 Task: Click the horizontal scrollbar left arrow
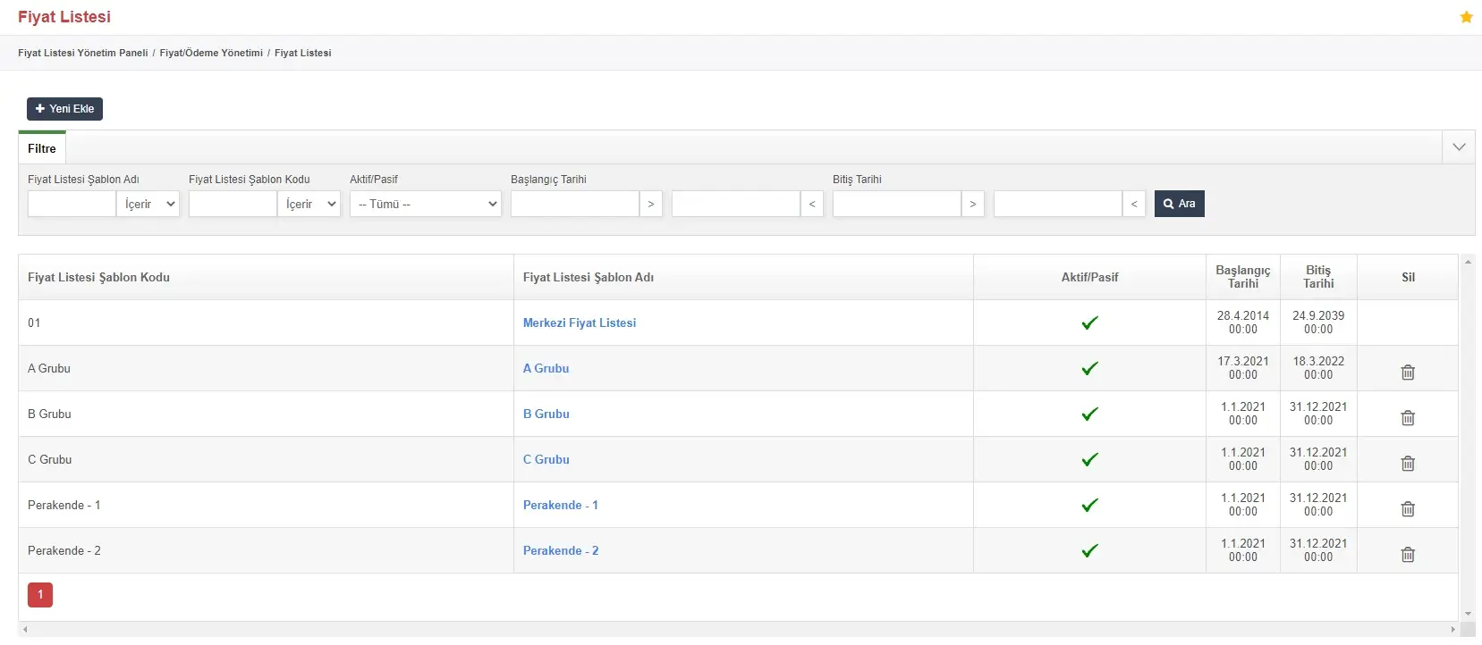25,630
